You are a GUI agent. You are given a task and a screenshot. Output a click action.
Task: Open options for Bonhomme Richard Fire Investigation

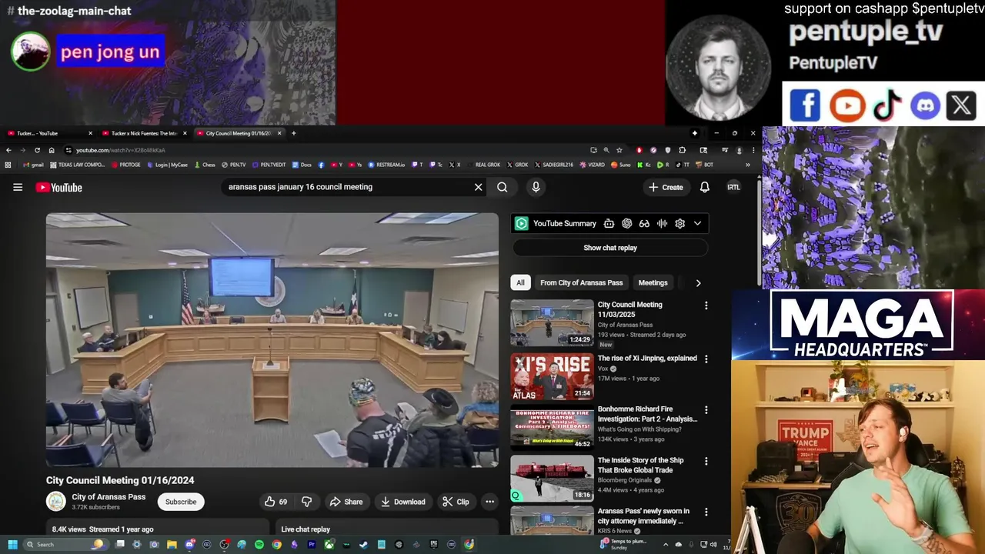click(x=706, y=410)
